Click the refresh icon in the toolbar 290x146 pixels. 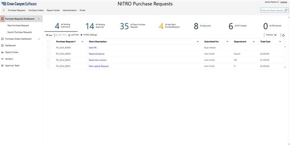pyautogui.click(x=283, y=35)
